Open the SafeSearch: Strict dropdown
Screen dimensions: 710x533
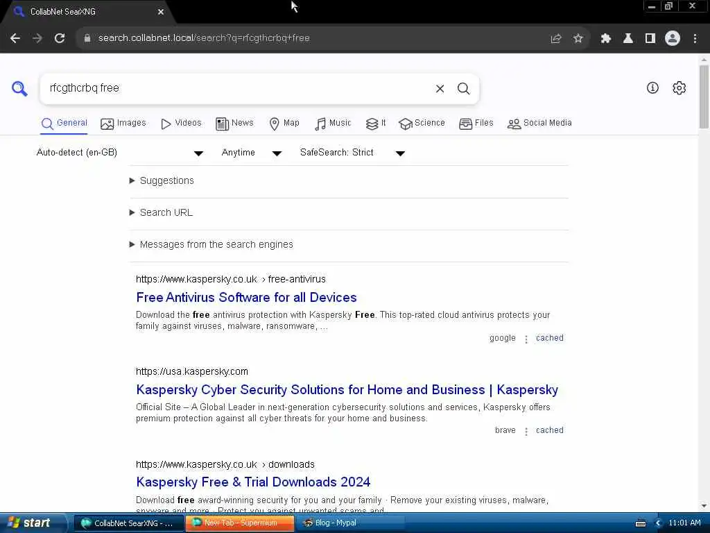pos(352,153)
